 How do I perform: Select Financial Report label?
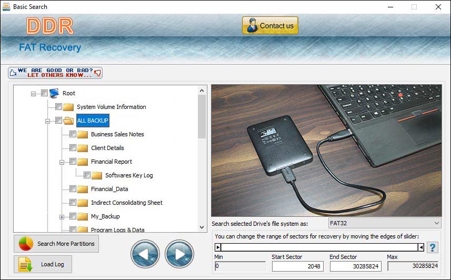(x=112, y=162)
